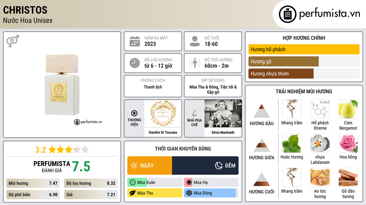Click the Mùa Thu & Đông occasion text
Image resolution: width=366 pixels, height=205 pixels.
pos(213,89)
